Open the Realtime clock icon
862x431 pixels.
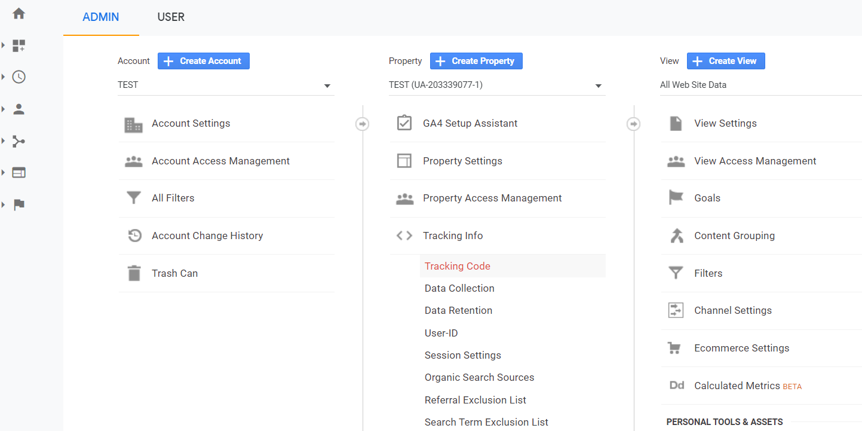[19, 77]
